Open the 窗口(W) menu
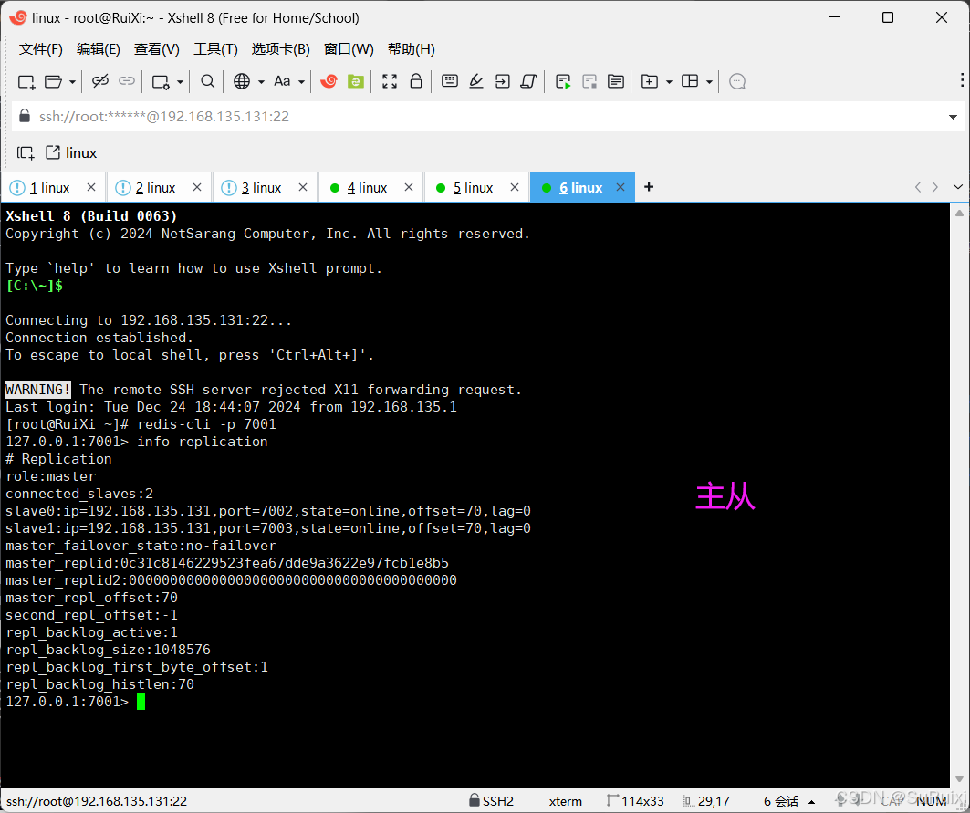The image size is (970, 813). [x=349, y=49]
